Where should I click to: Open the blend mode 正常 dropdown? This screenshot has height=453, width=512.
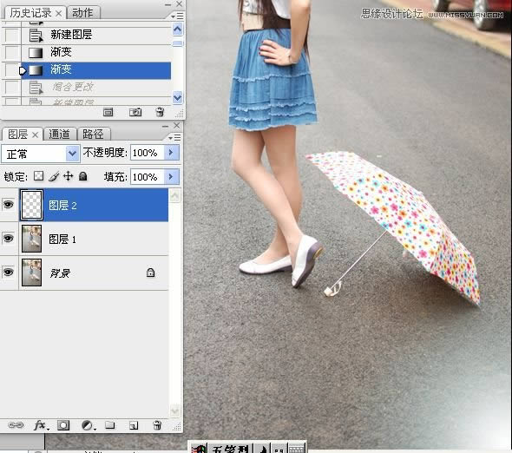[41, 154]
